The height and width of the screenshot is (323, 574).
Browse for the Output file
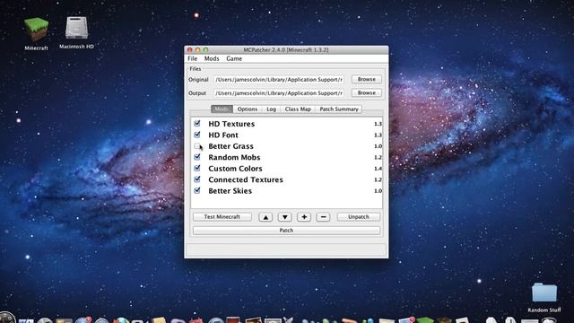point(367,93)
